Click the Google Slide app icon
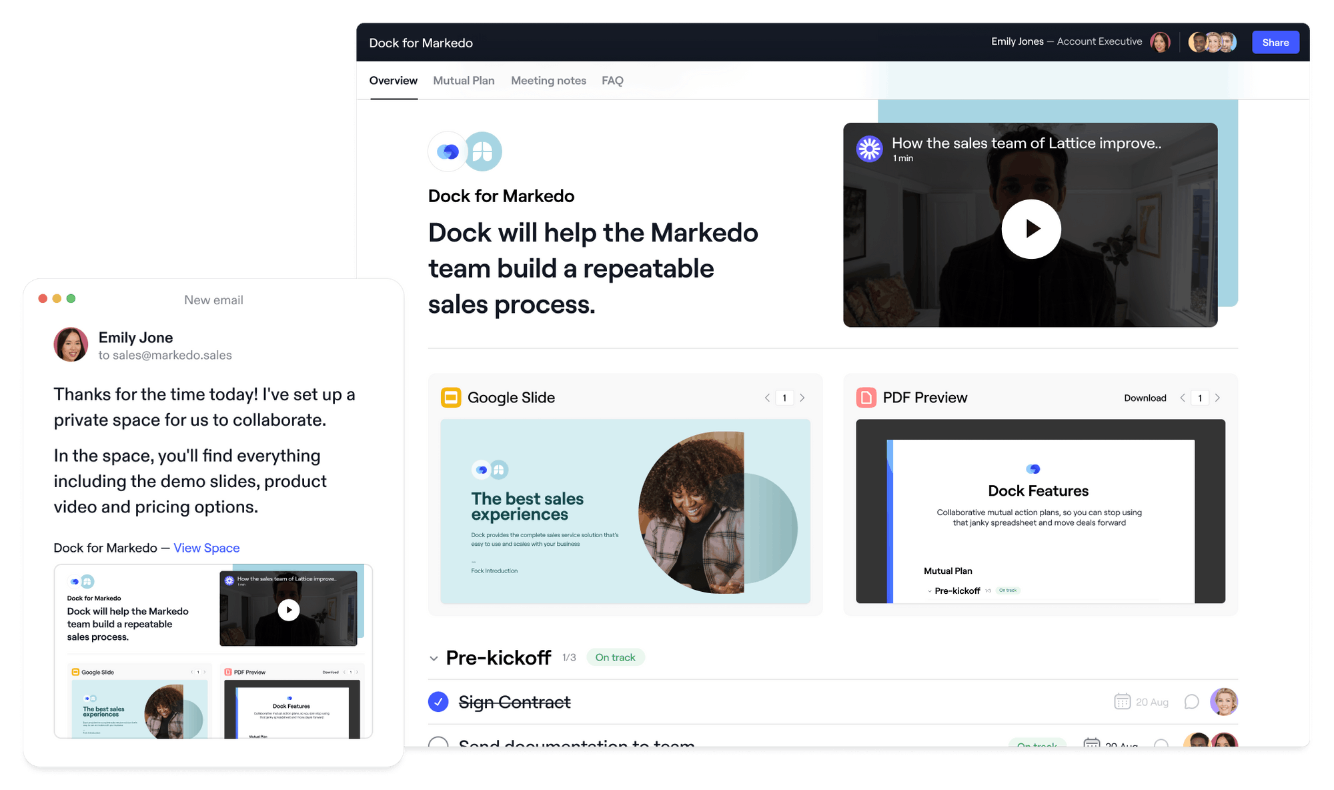Screen dimensions: 1334x790 pyautogui.click(x=451, y=397)
